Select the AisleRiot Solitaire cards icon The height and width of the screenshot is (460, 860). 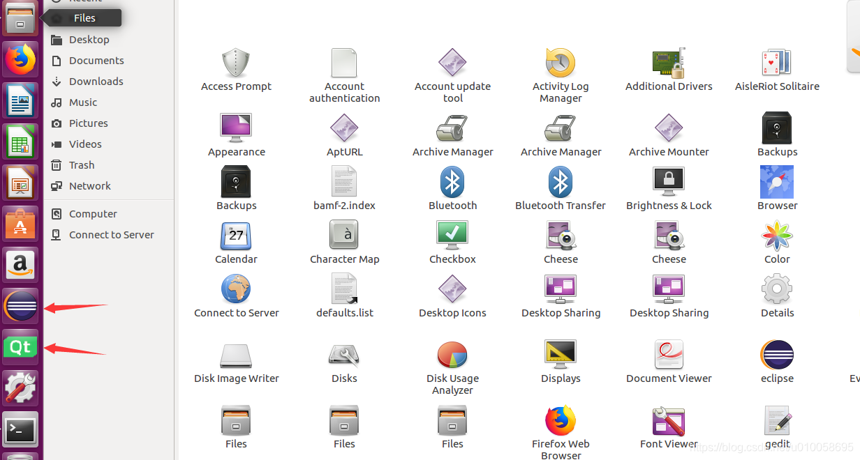[777, 63]
